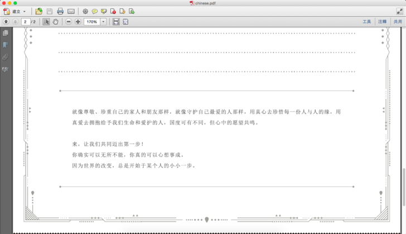
Task: Click the vertical scrollbar thumb
Action: 404,187
